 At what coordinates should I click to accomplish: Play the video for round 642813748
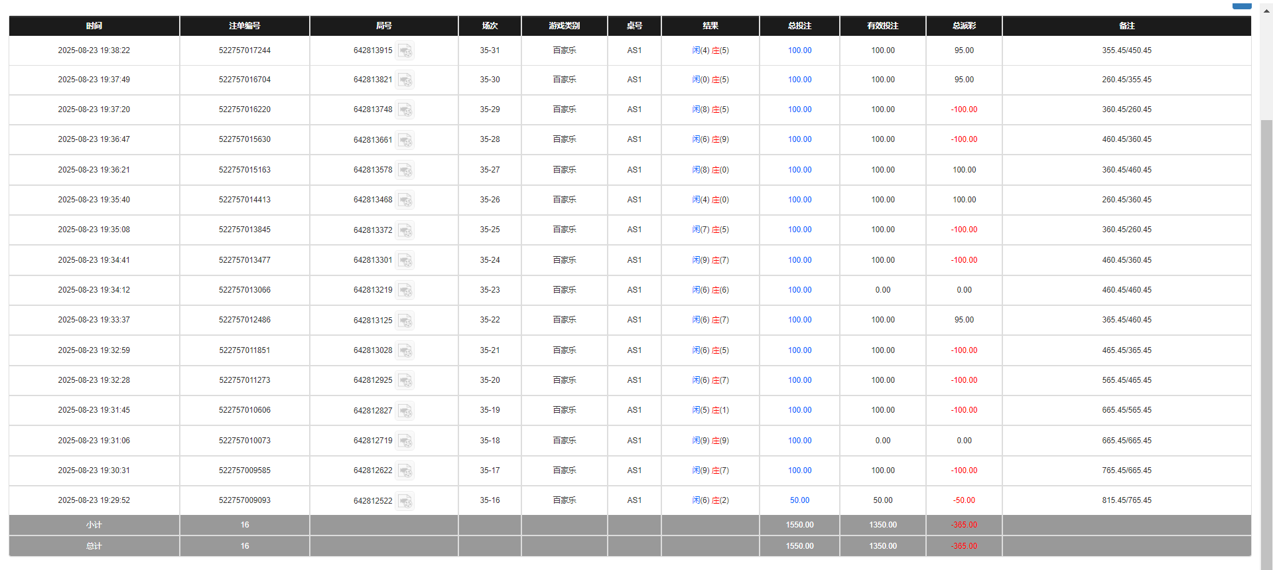point(405,110)
